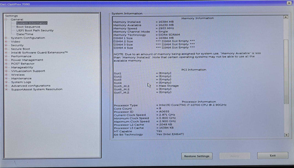This screenshot has height=168, width=294.
Task: Click the Memory Installed 16384 MB value
Action: 166,22
